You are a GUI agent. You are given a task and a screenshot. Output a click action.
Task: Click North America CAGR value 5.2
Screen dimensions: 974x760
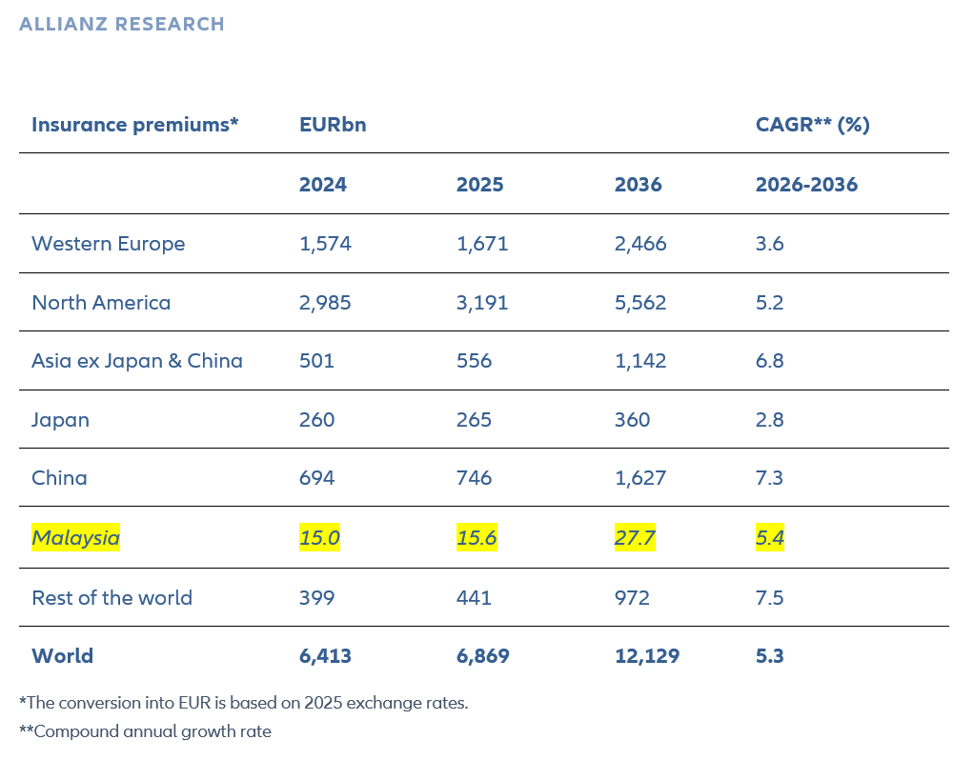coord(770,303)
